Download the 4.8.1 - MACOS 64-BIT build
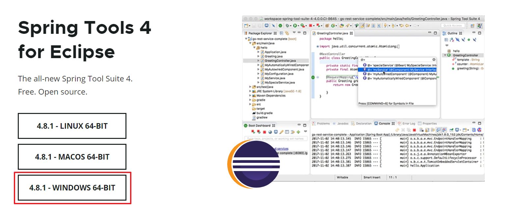This screenshot has width=516, height=219. point(72,157)
